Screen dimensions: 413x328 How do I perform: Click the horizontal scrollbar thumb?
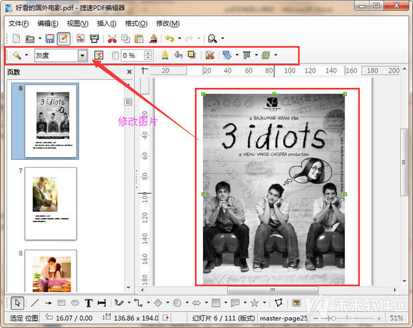coord(272,290)
